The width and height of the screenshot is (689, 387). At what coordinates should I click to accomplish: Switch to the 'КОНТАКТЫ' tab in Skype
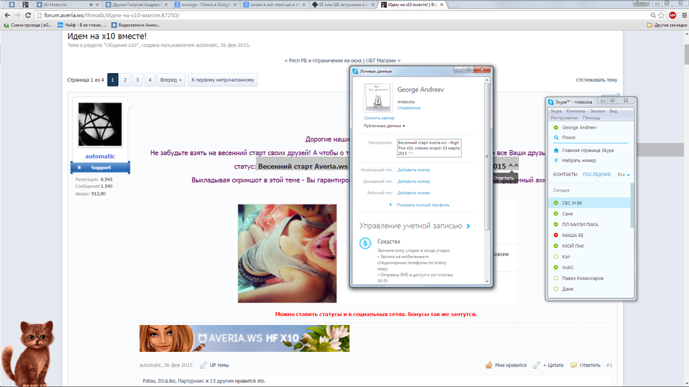click(x=565, y=174)
